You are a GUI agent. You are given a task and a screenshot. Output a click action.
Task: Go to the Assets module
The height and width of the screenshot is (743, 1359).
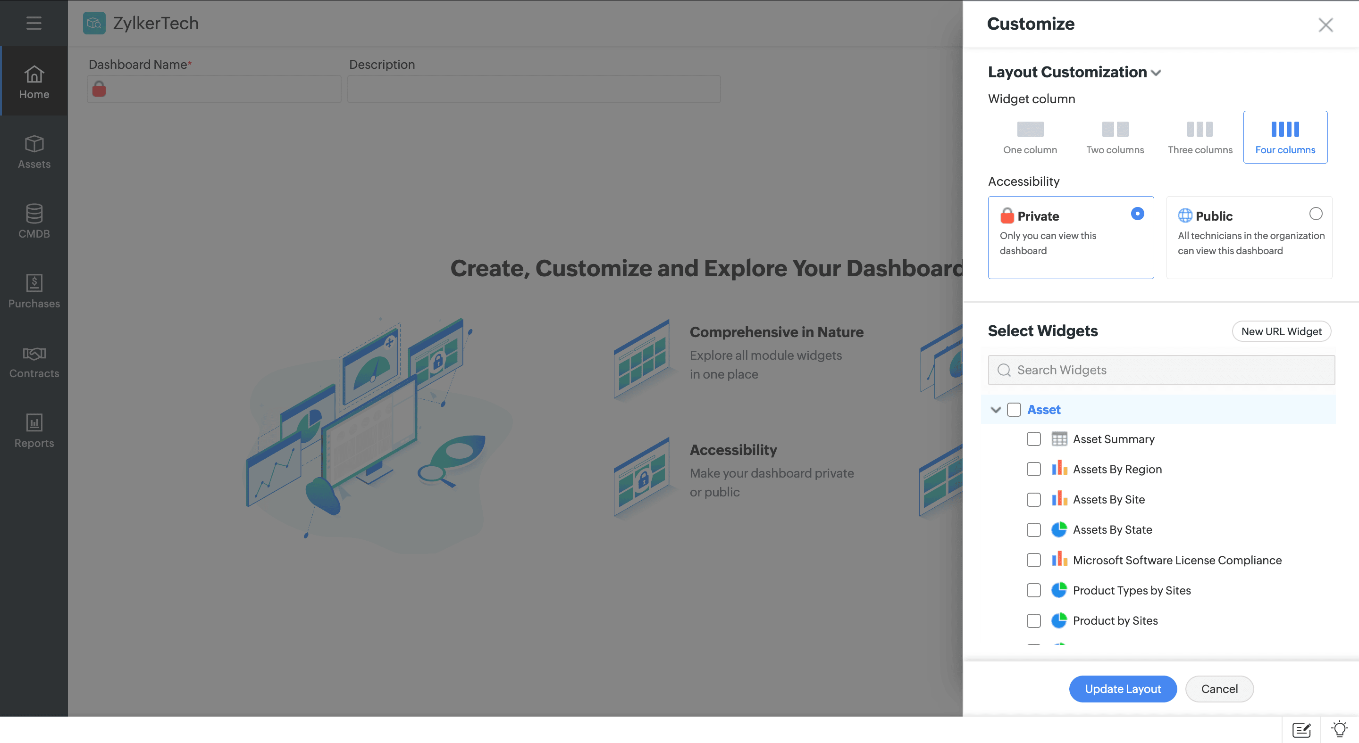point(34,152)
